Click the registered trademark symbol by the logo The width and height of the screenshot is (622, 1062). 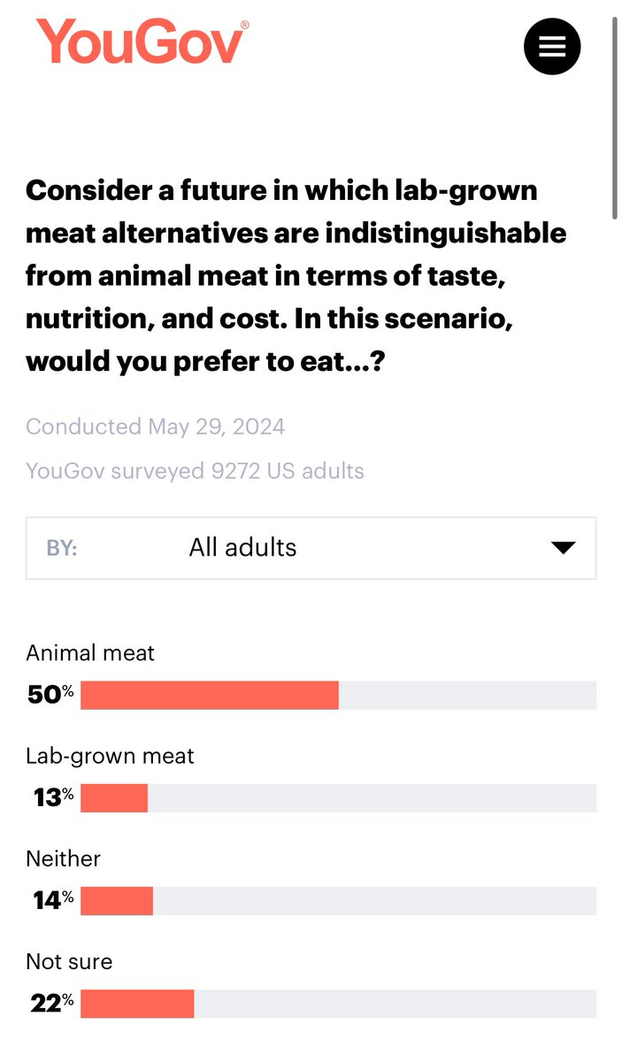coord(245,25)
